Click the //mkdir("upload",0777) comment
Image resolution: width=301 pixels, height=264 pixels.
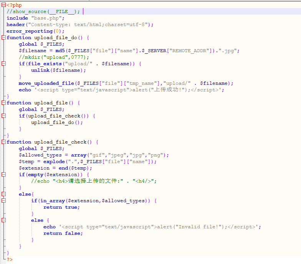pyautogui.click(x=54, y=57)
